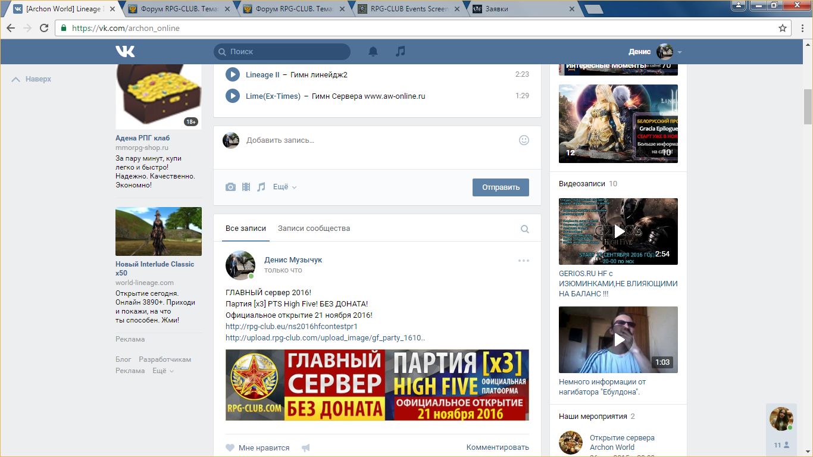813x457 pixels.
Task: Click the Добавить запись text field
Action: pos(378,140)
